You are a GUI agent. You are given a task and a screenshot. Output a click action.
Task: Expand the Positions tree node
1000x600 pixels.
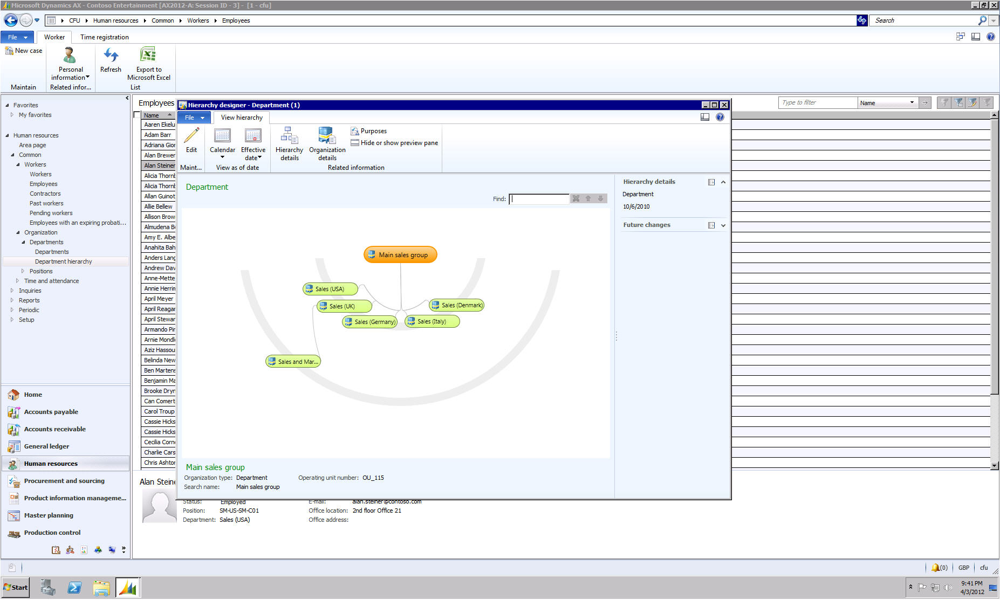click(23, 271)
